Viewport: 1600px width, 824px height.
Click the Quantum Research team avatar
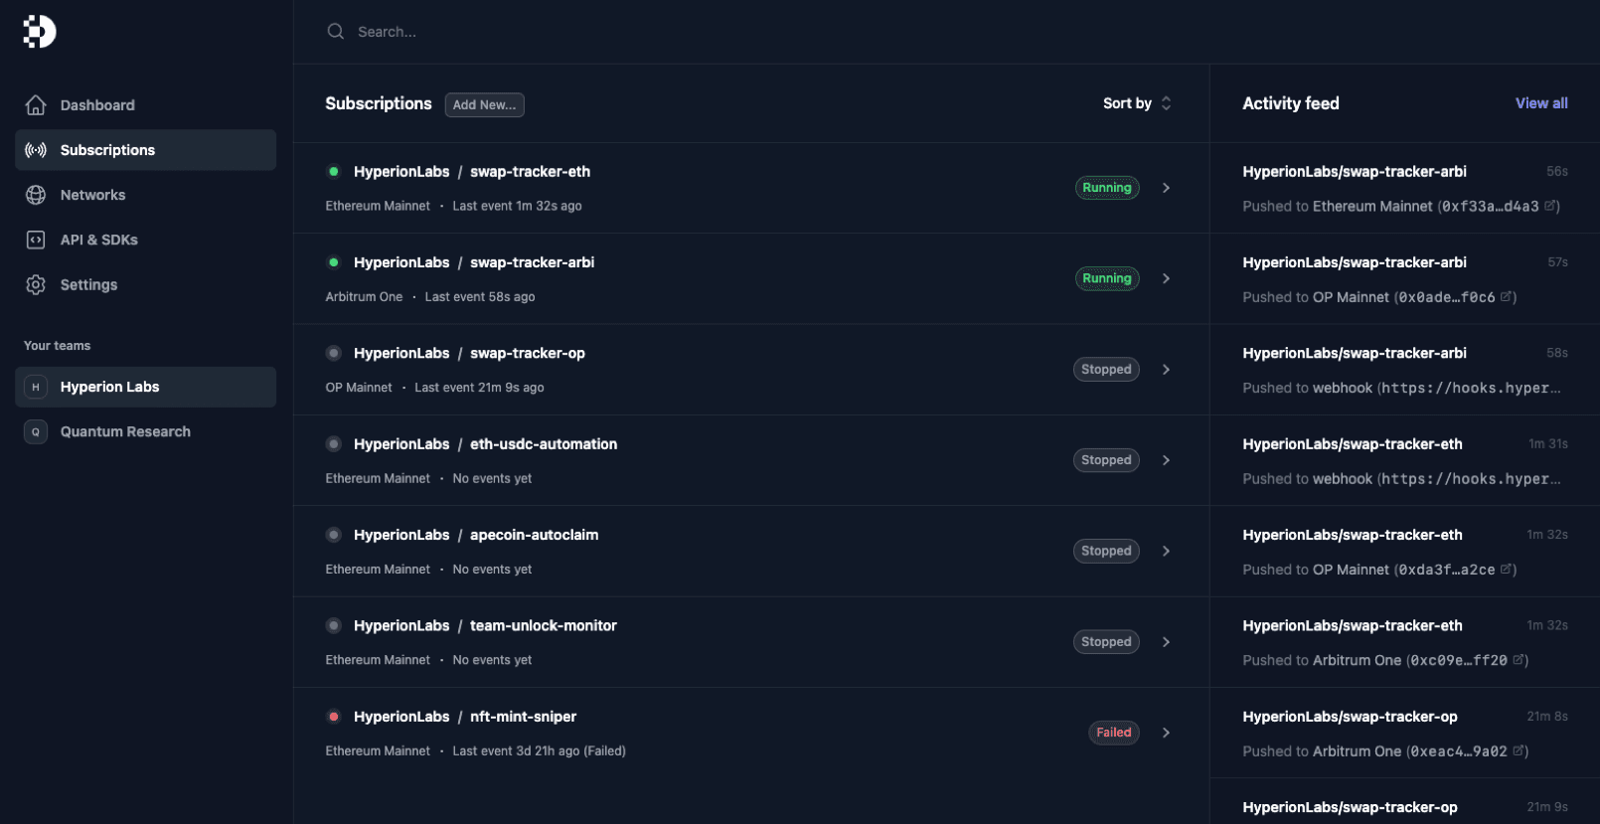[x=36, y=431]
